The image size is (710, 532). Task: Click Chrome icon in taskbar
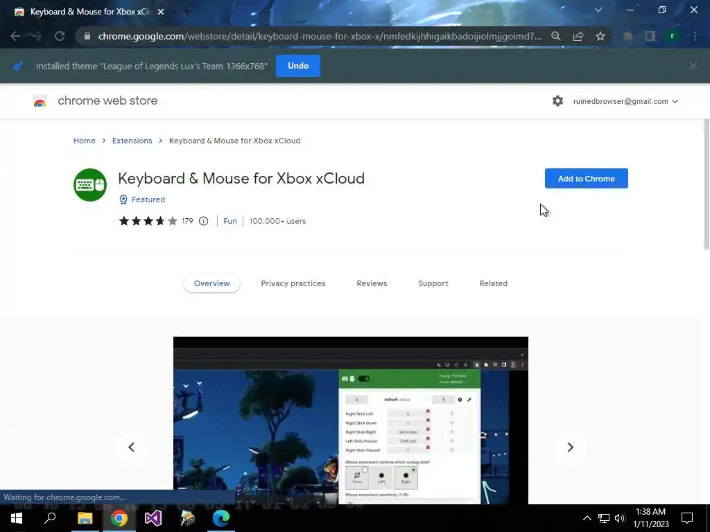119,518
